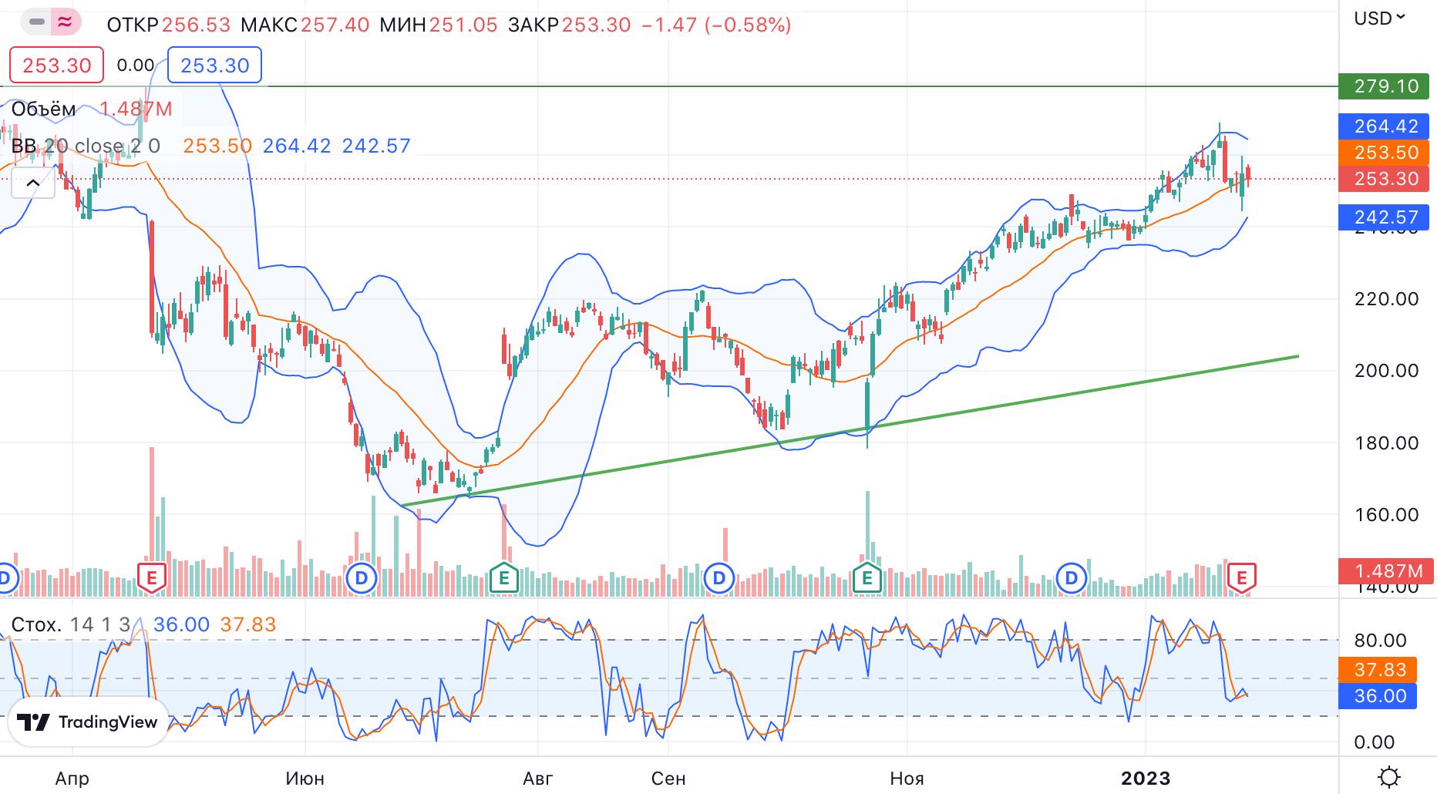Click the green earnings E marker before Авг
The height and width of the screenshot is (794, 1437).
pyautogui.click(x=503, y=577)
